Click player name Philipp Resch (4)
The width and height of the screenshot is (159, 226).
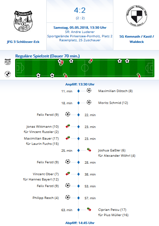[46, 198]
